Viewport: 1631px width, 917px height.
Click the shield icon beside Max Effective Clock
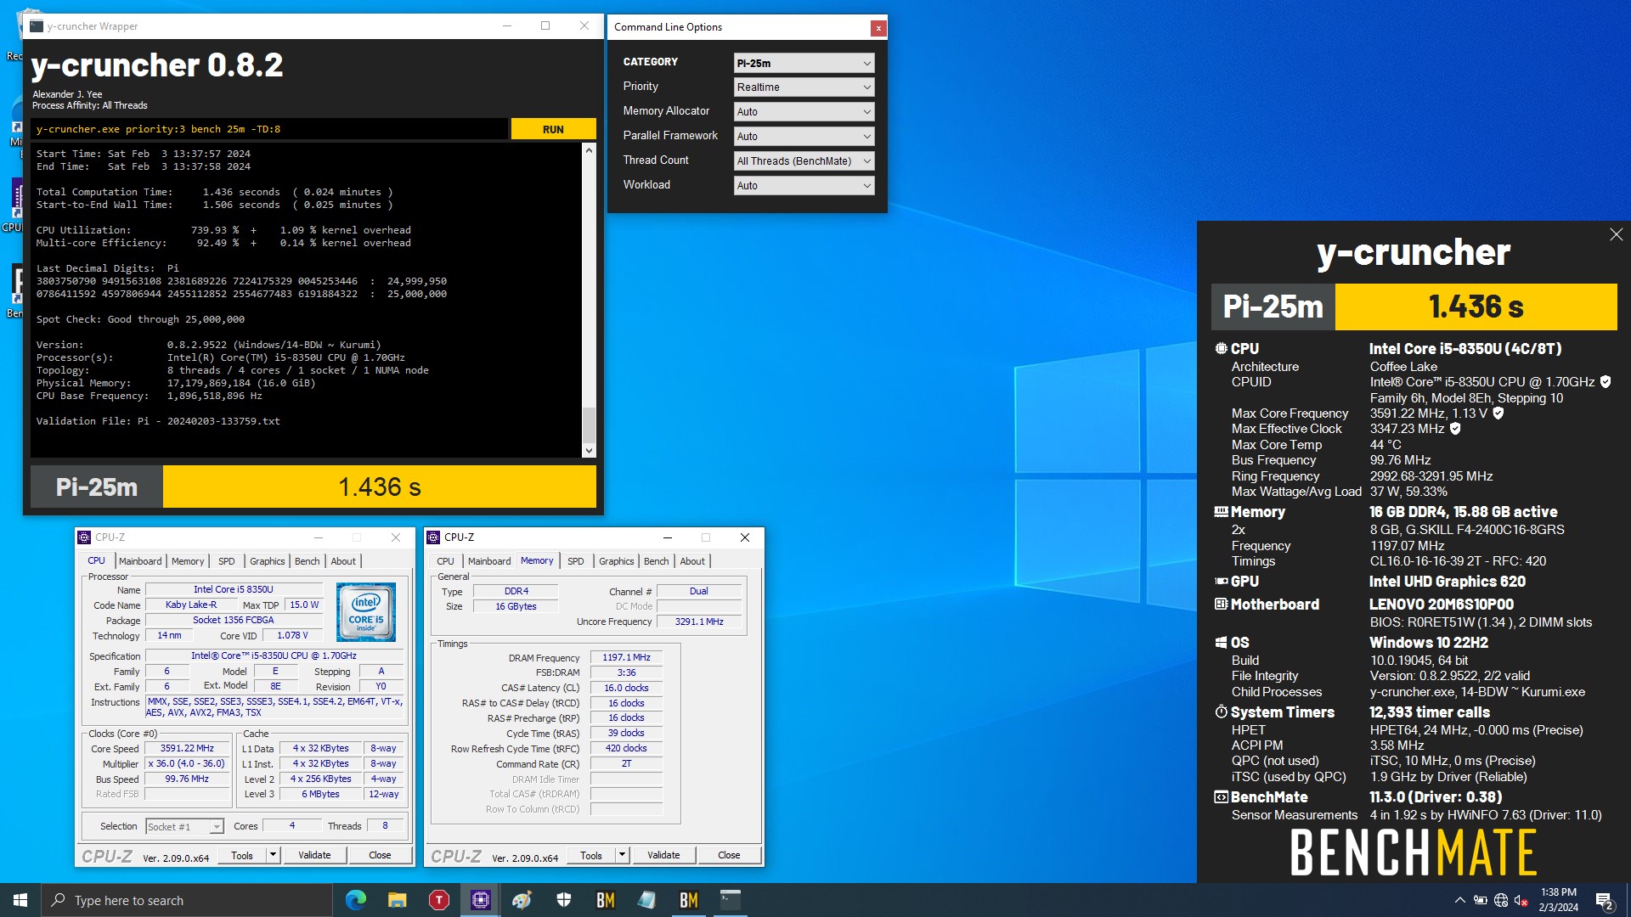pyautogui.click(x=1455, y=429)
